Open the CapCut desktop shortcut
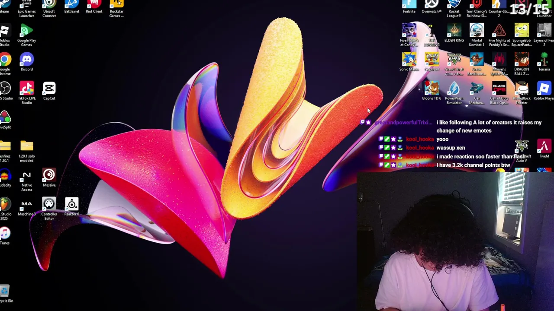 click(x=49, y=92)
